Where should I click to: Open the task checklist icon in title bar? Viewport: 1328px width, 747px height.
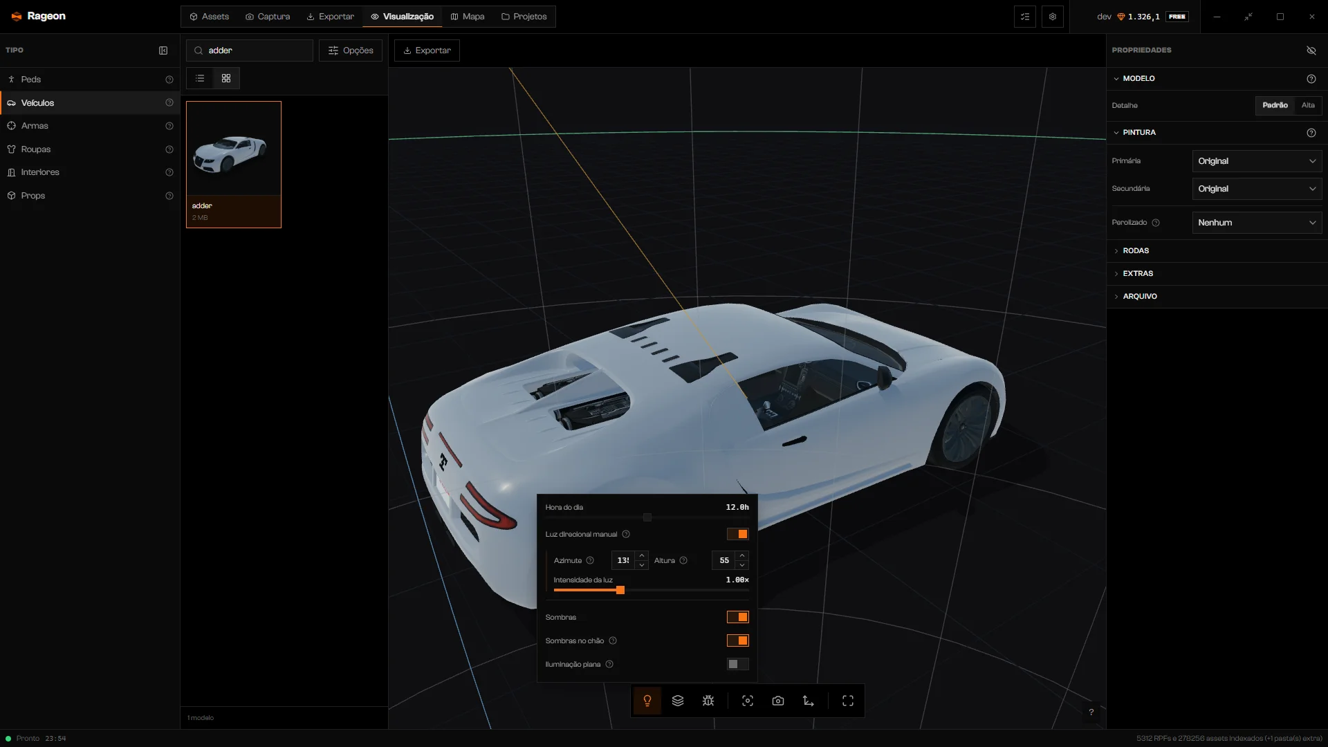point(1025,17)
